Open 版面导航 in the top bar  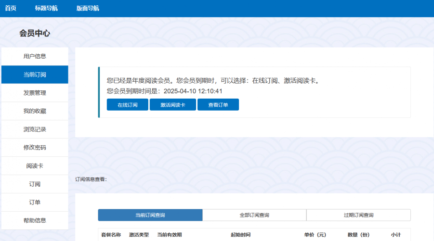88,8
